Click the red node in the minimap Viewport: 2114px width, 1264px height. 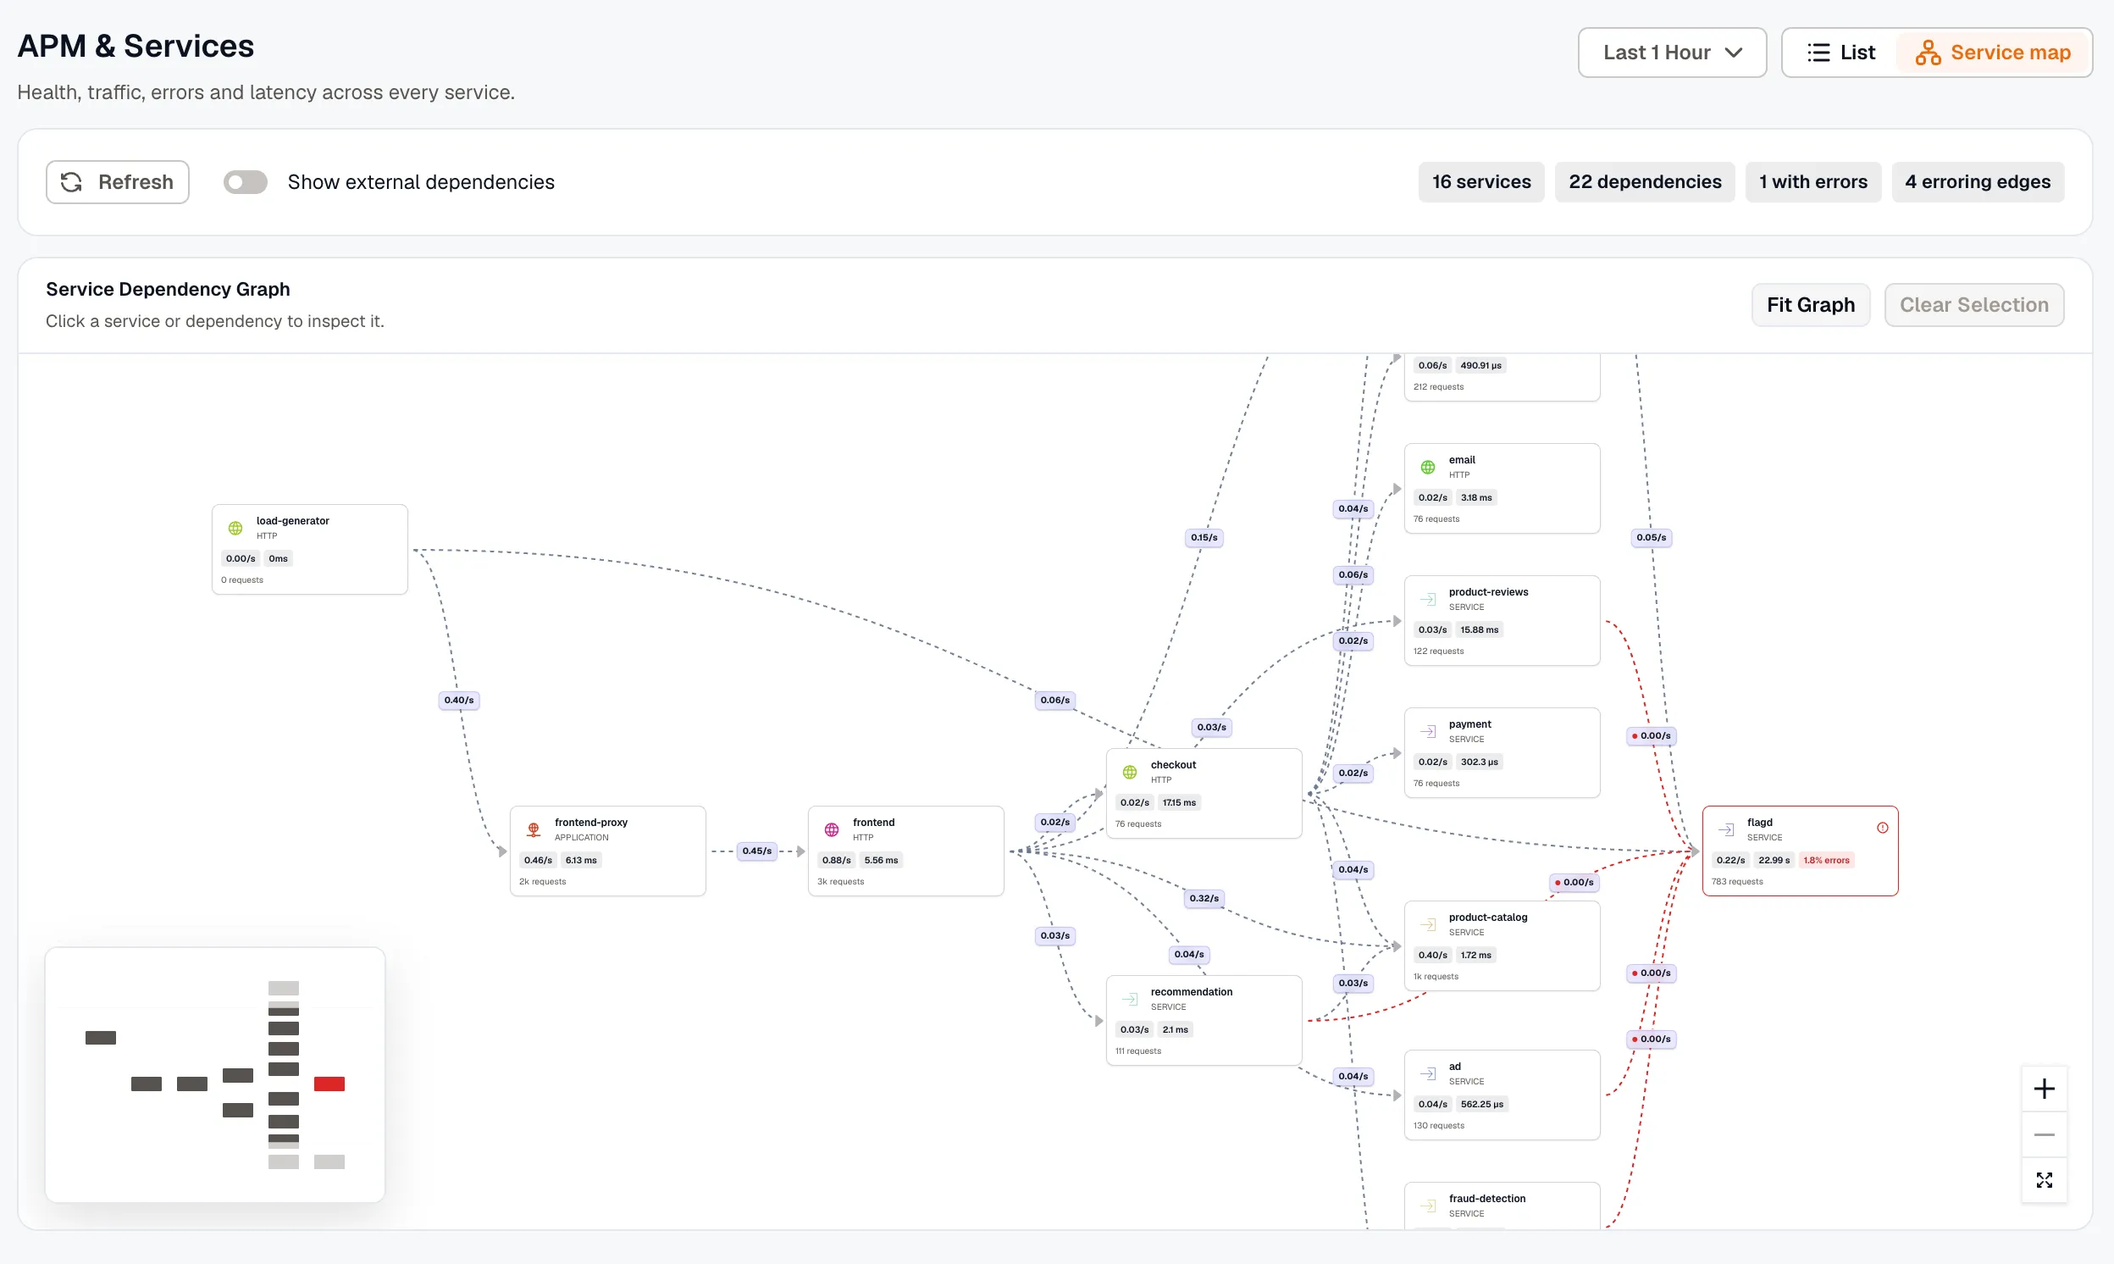pyautogui.click(x=329, y=1084)
